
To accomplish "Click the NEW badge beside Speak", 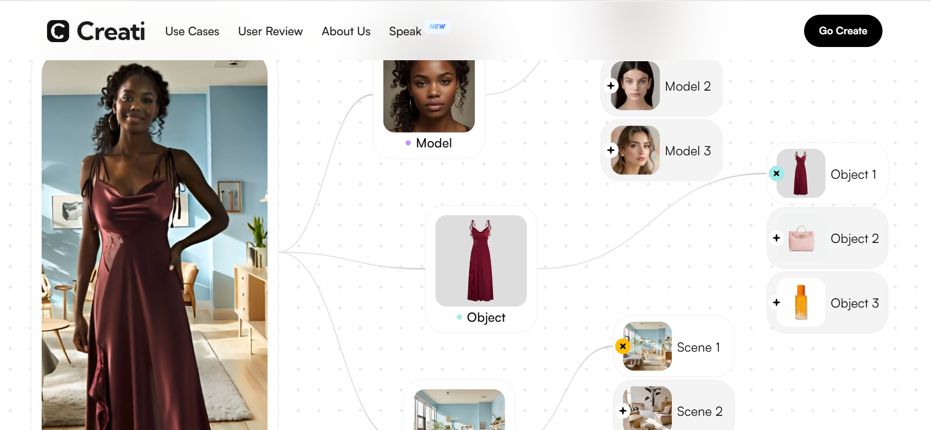I will [x=438, y=26].
